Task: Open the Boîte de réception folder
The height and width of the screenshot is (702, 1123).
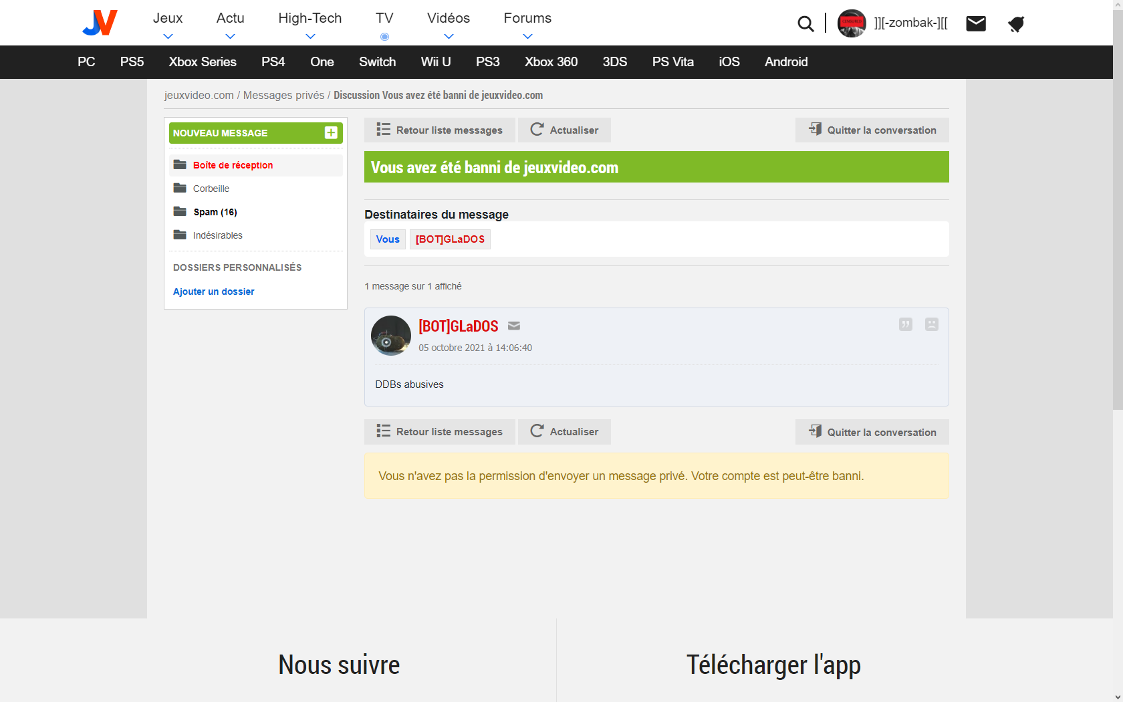Action: coord(256,165)
